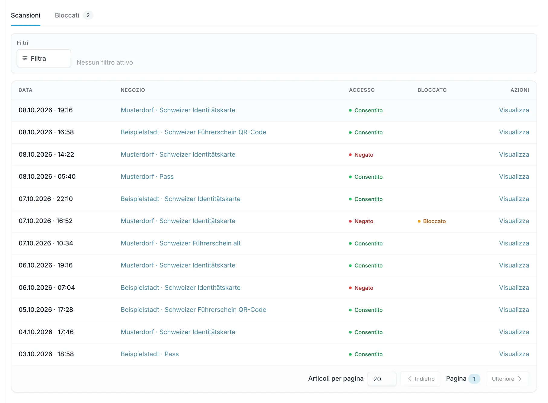Click Negato status on the 06.10.2026 07:04 row
This screenshot has width=548, height=403.
pyautogui.click(x=361, y=288)
